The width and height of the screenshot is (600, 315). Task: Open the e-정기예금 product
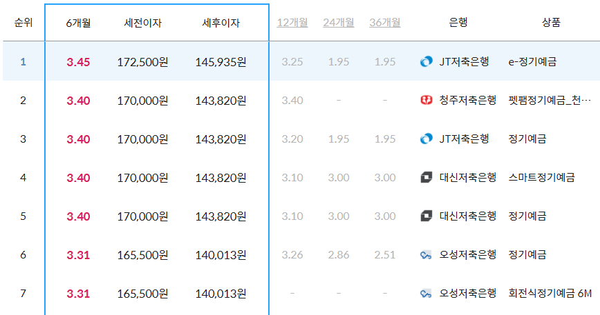(532, 62)
